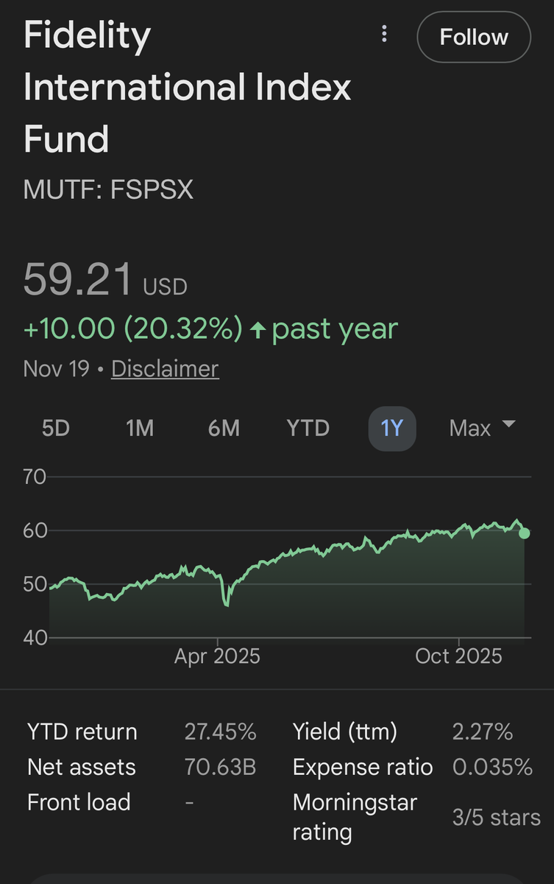Click the green endpoint dot on chart

(x=524, y=533)
